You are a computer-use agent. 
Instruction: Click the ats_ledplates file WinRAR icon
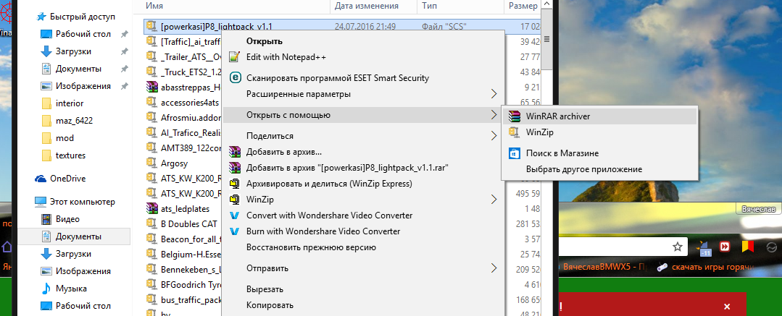coord(151,208)
